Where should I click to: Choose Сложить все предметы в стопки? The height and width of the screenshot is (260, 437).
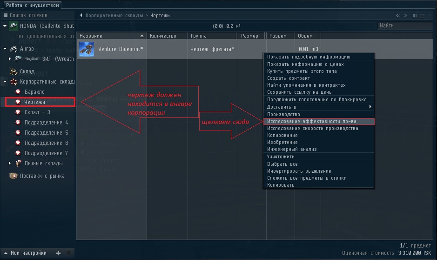click(318, 178)
